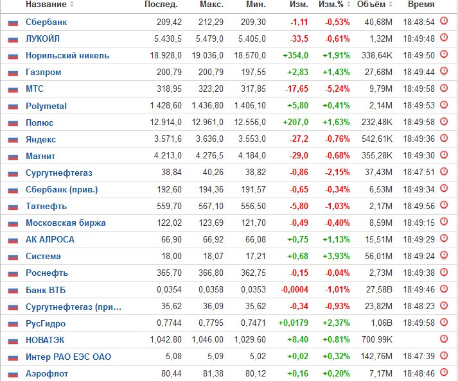458x381 pixels.
Task: Open the Норильский никель stock link
Action: pos(67,55)
